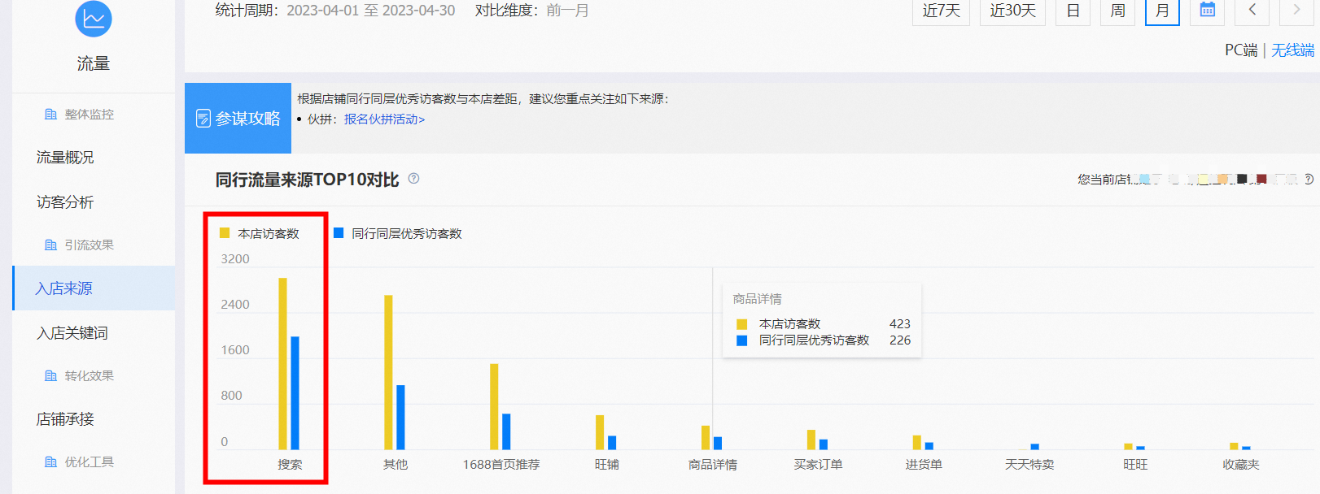Click the blue legend color square

[339, 233]
